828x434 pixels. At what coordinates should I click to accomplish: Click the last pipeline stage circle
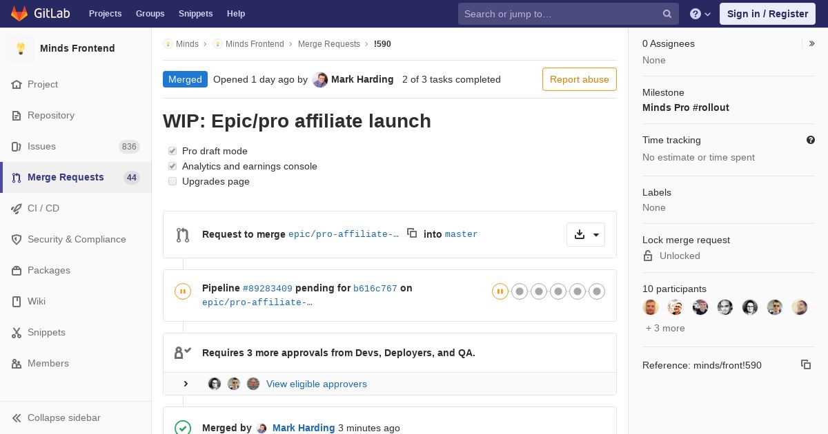click(597, 291)
